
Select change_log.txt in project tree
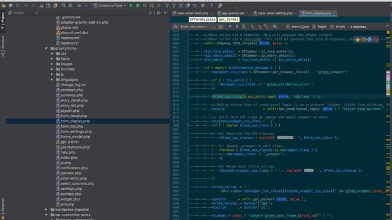(71, 85)
